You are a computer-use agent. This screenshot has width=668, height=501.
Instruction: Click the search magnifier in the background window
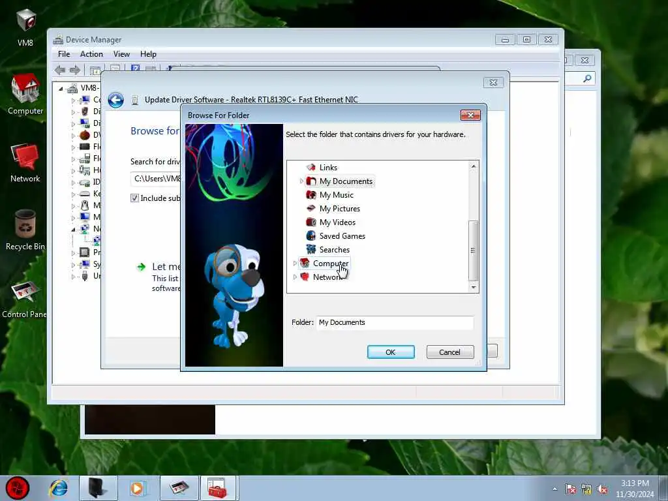(x=587, y=78)
